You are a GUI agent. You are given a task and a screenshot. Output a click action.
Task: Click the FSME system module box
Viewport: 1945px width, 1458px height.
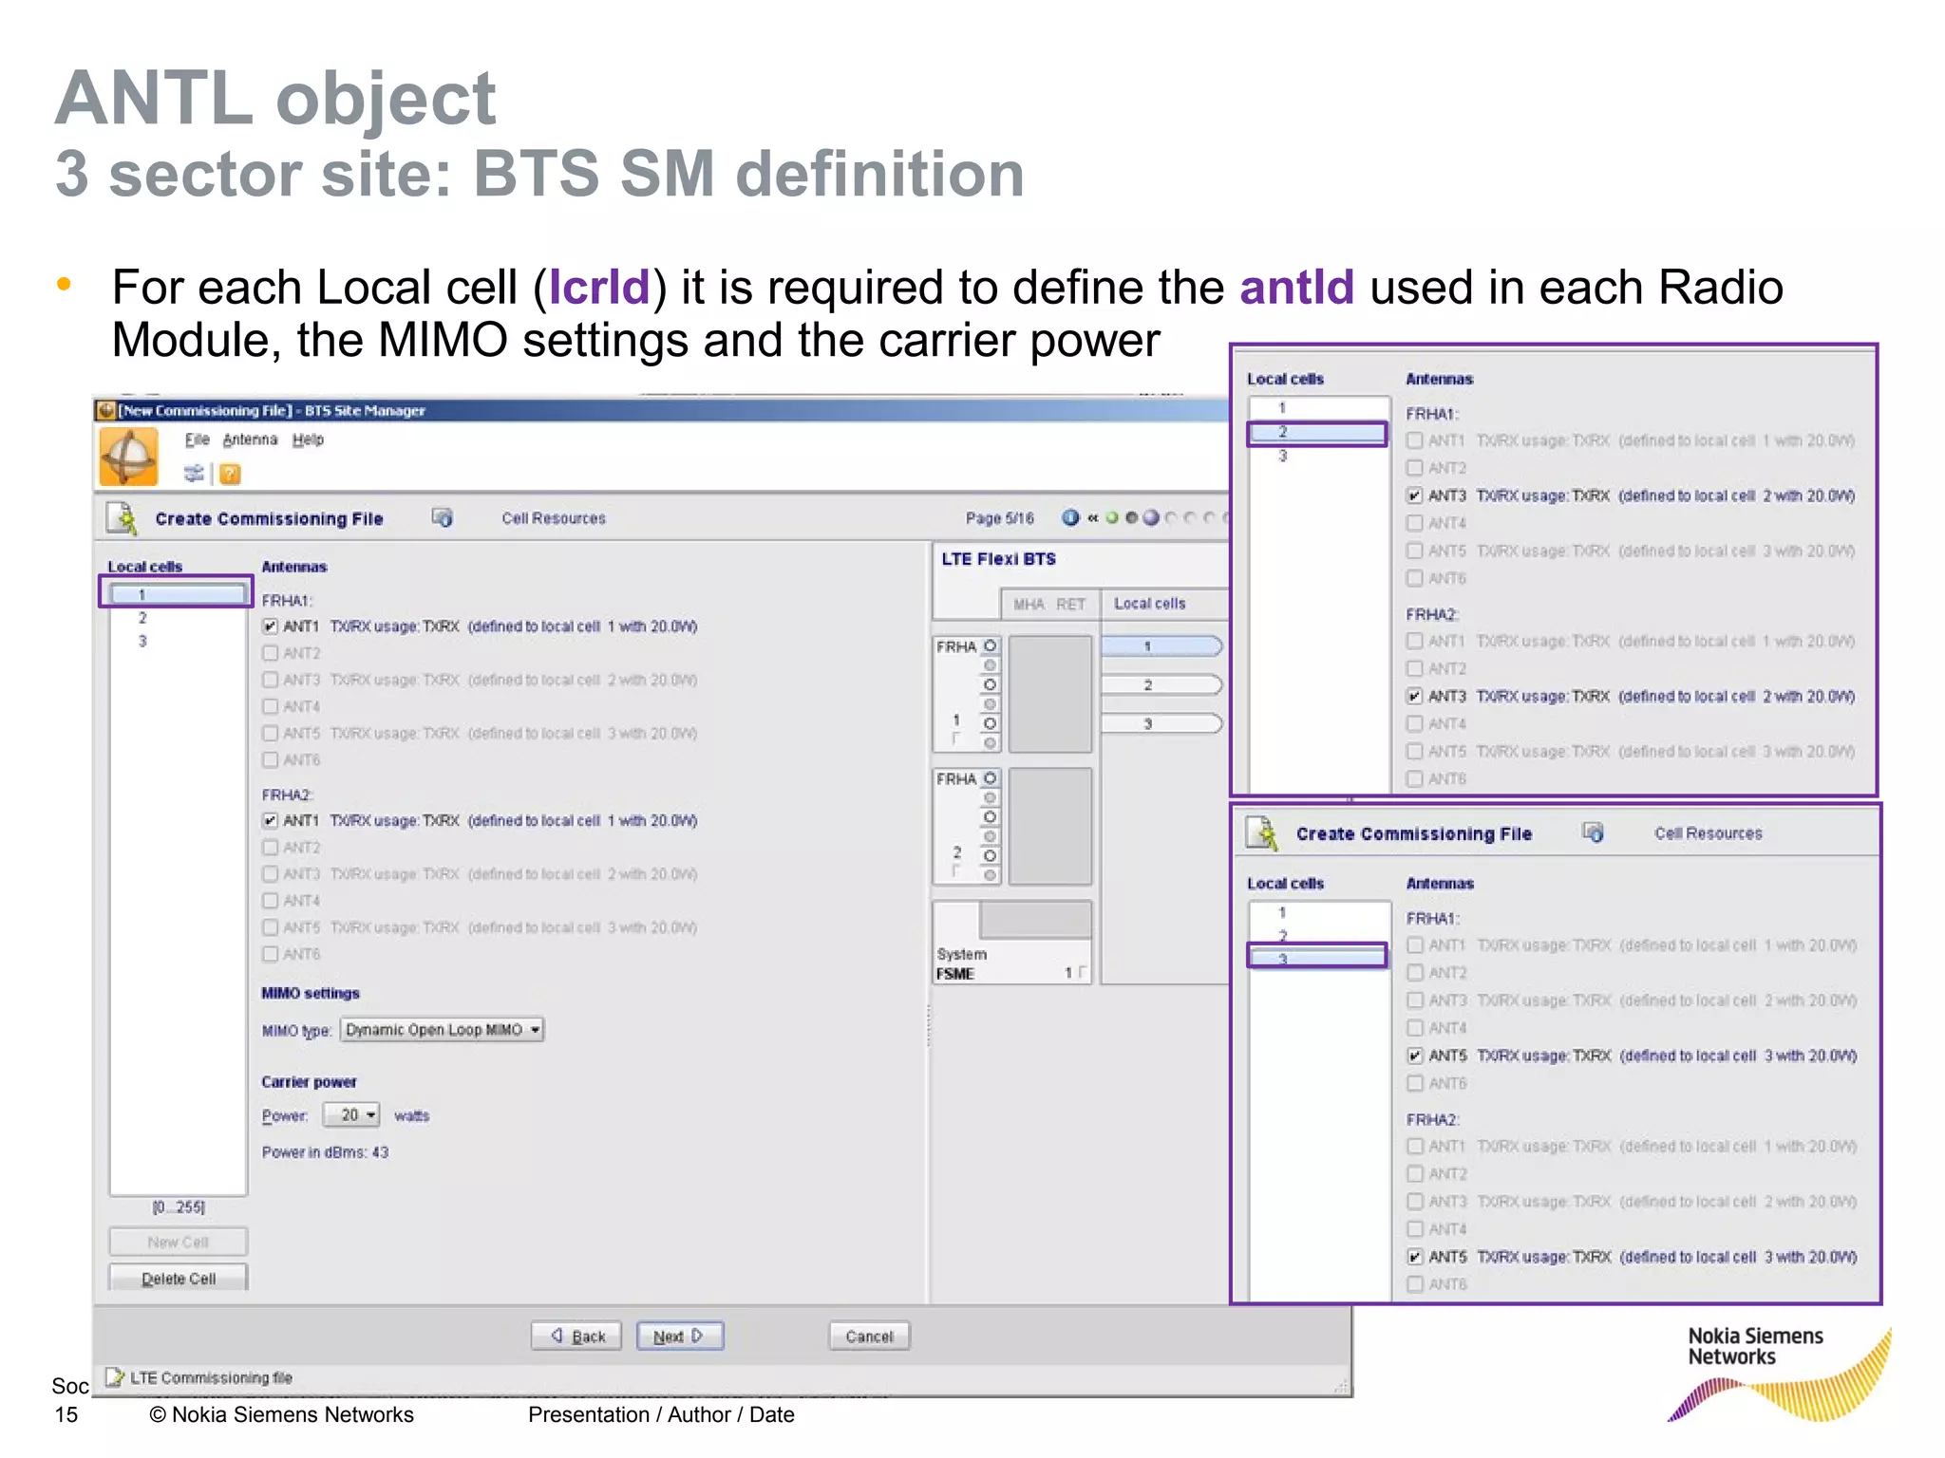[1012, 942]
